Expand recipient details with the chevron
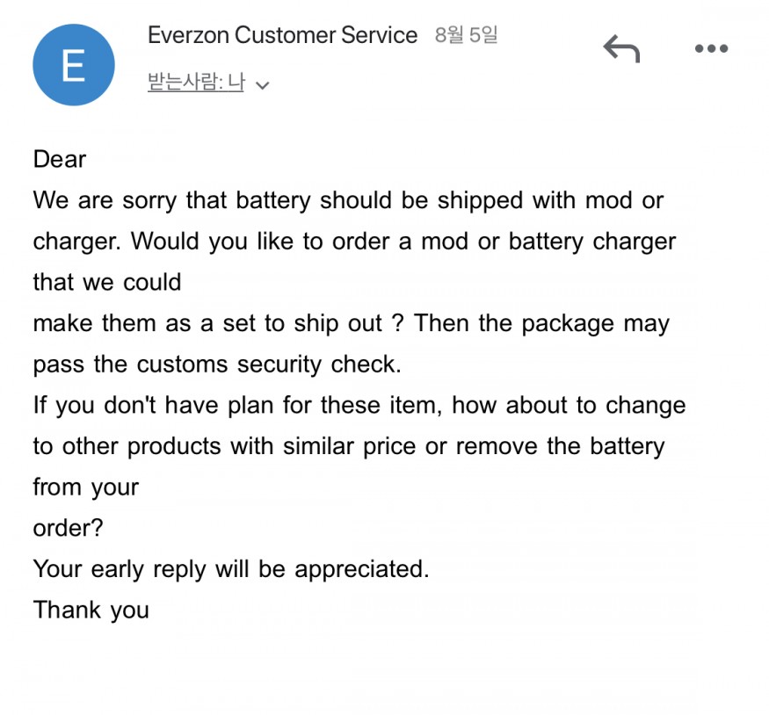The width and height of the screenshot is (769, 715). tap(262, 86)
